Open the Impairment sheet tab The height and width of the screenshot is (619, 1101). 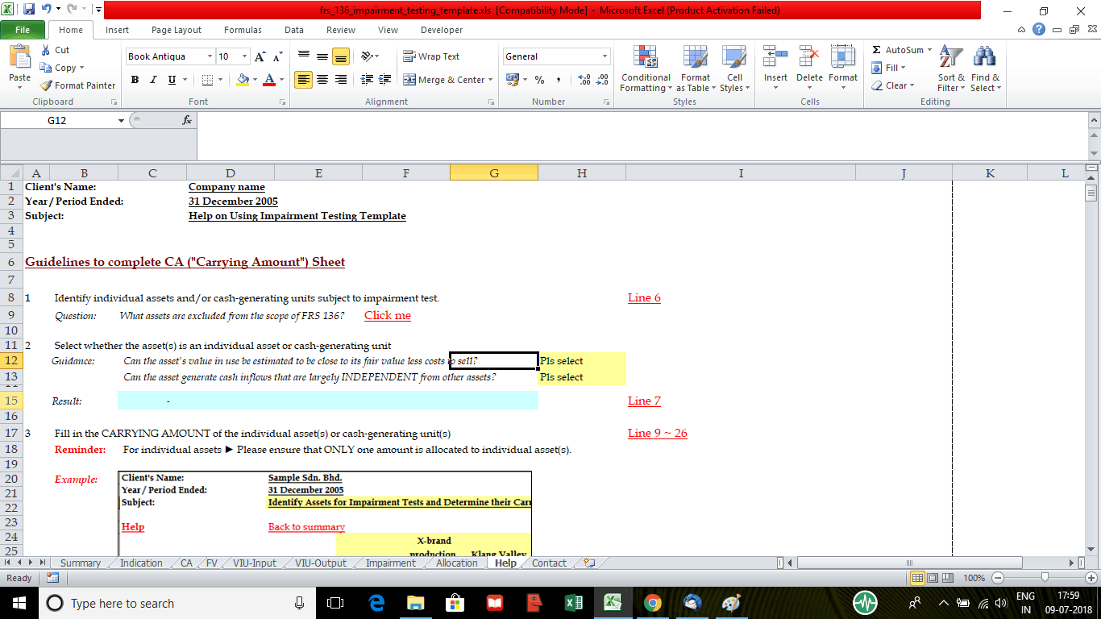391,563
